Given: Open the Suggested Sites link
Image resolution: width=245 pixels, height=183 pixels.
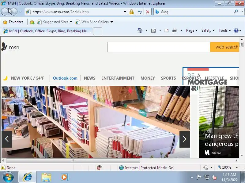Looking at the screenshot, I should pos(55,22).
